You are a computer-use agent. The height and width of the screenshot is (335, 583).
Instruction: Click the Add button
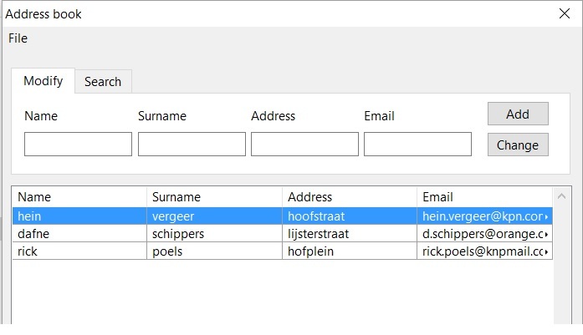(x=518, y=114)
